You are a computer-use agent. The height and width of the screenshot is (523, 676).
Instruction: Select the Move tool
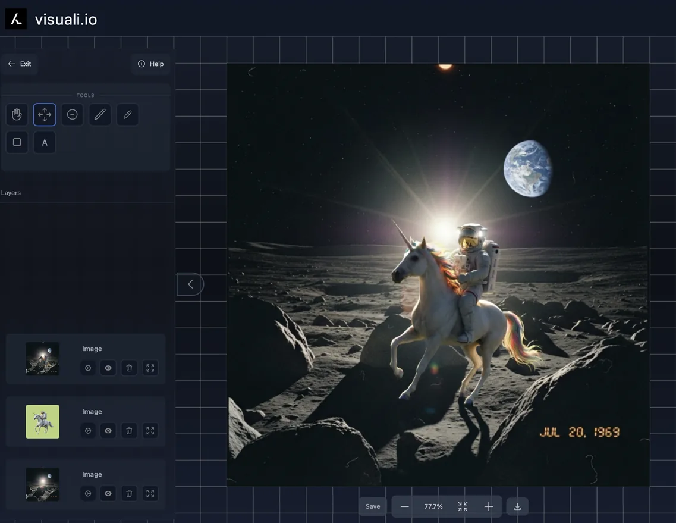pyautogui.click(x=45, y=114)
